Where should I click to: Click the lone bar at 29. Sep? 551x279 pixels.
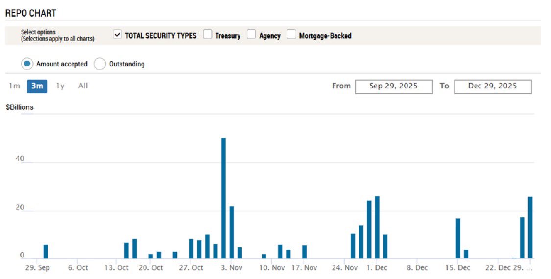click(46, 252)
